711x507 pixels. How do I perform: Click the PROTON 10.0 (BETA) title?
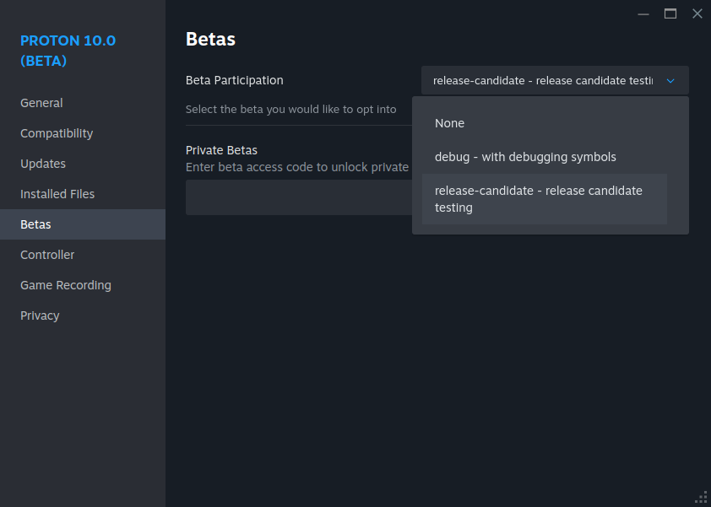coord(68,51)
